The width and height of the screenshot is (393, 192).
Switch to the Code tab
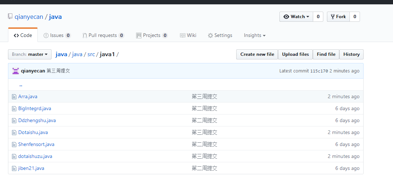23,35
